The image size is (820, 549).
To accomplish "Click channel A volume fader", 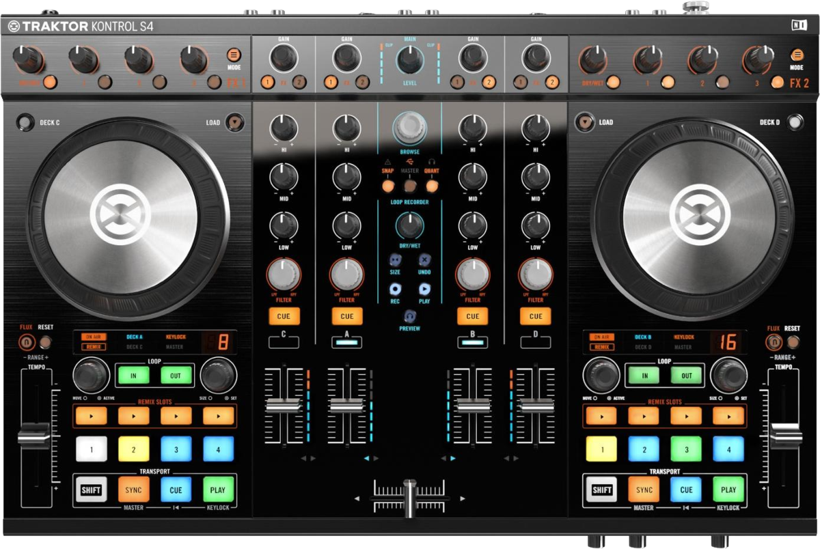I will 347,405.
